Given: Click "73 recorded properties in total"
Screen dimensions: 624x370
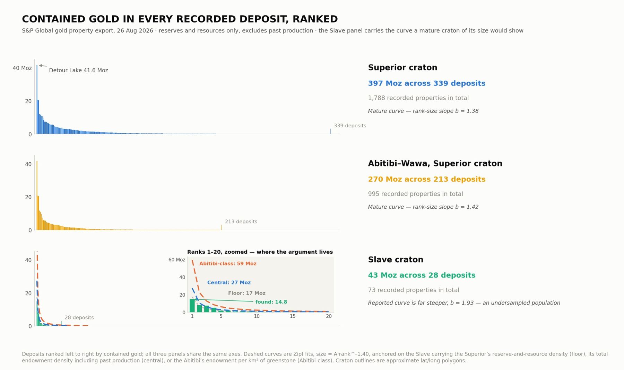Looking at the screenshot, I should click(x=413, y=290).
